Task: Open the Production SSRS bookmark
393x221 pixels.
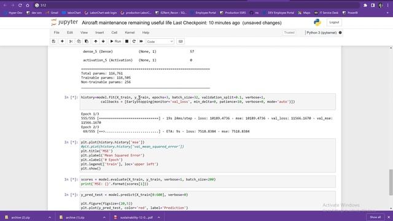Action: click(x=233, y=12)
